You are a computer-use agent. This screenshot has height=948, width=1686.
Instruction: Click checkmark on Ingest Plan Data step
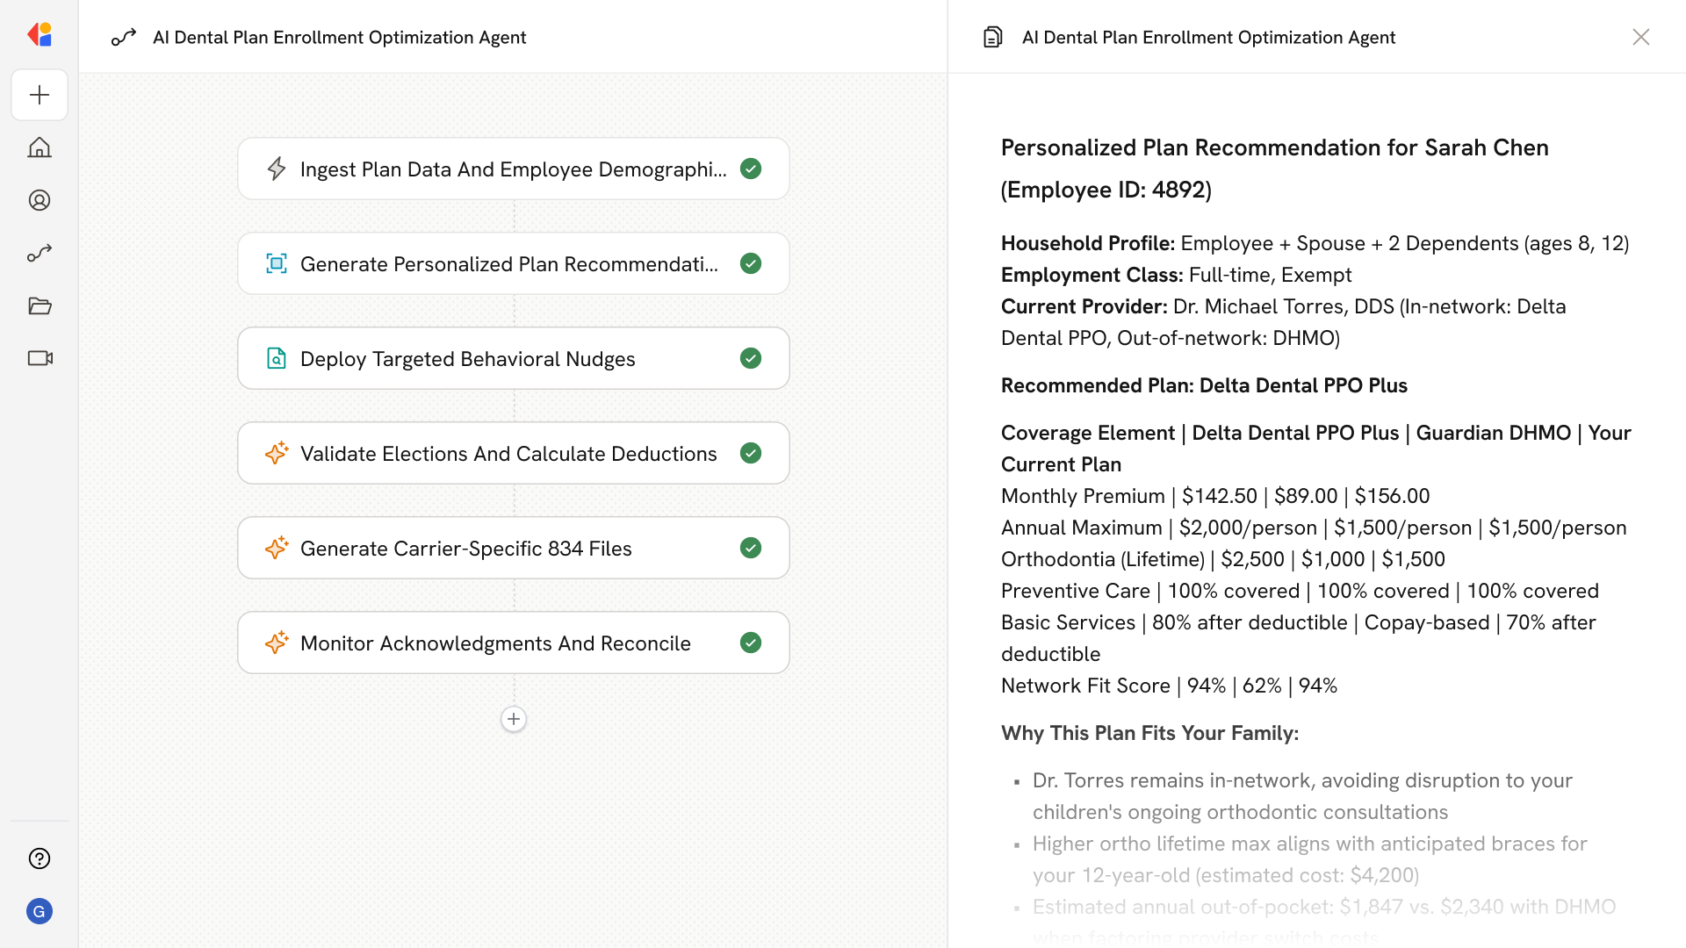click(751, 169)
